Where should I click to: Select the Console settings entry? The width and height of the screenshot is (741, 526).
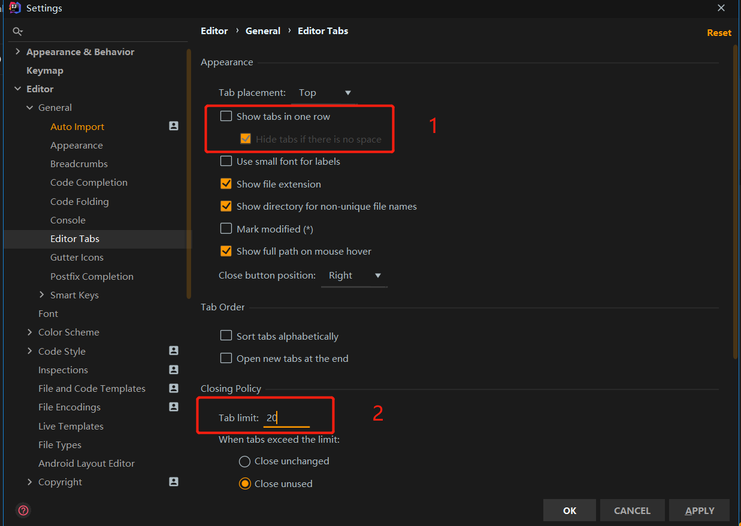click(x=68, y=220)
